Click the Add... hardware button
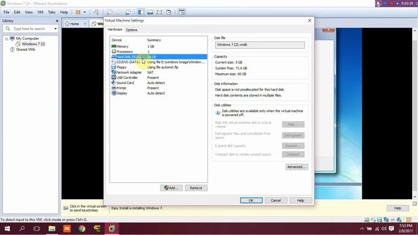 click(171, 188)
